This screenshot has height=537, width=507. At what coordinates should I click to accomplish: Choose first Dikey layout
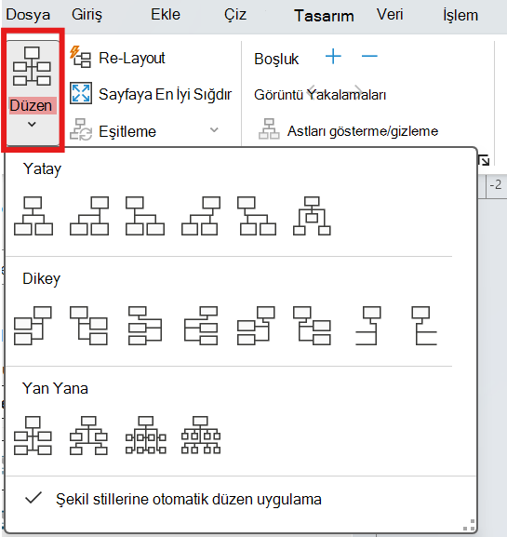point(33,326)
